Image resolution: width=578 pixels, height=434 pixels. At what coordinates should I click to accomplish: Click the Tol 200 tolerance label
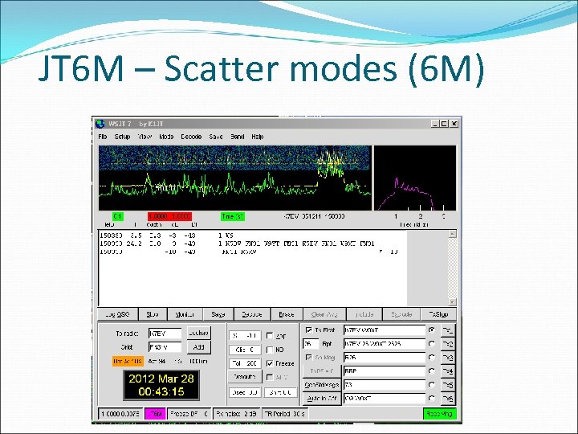point(245,363)
